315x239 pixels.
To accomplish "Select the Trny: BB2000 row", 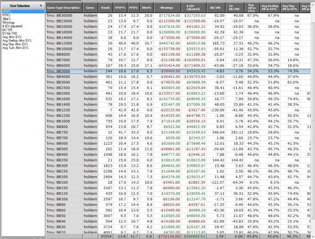I will [178, 93].
